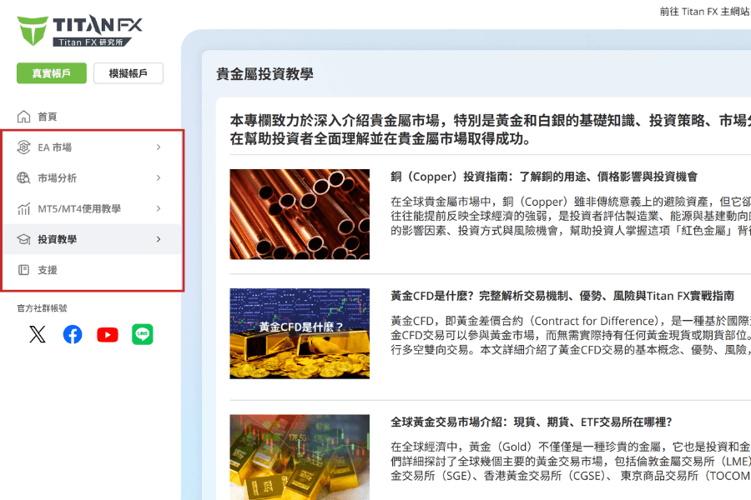Expand the MT5/MT4使用教學 chevron

click(159, 208)
